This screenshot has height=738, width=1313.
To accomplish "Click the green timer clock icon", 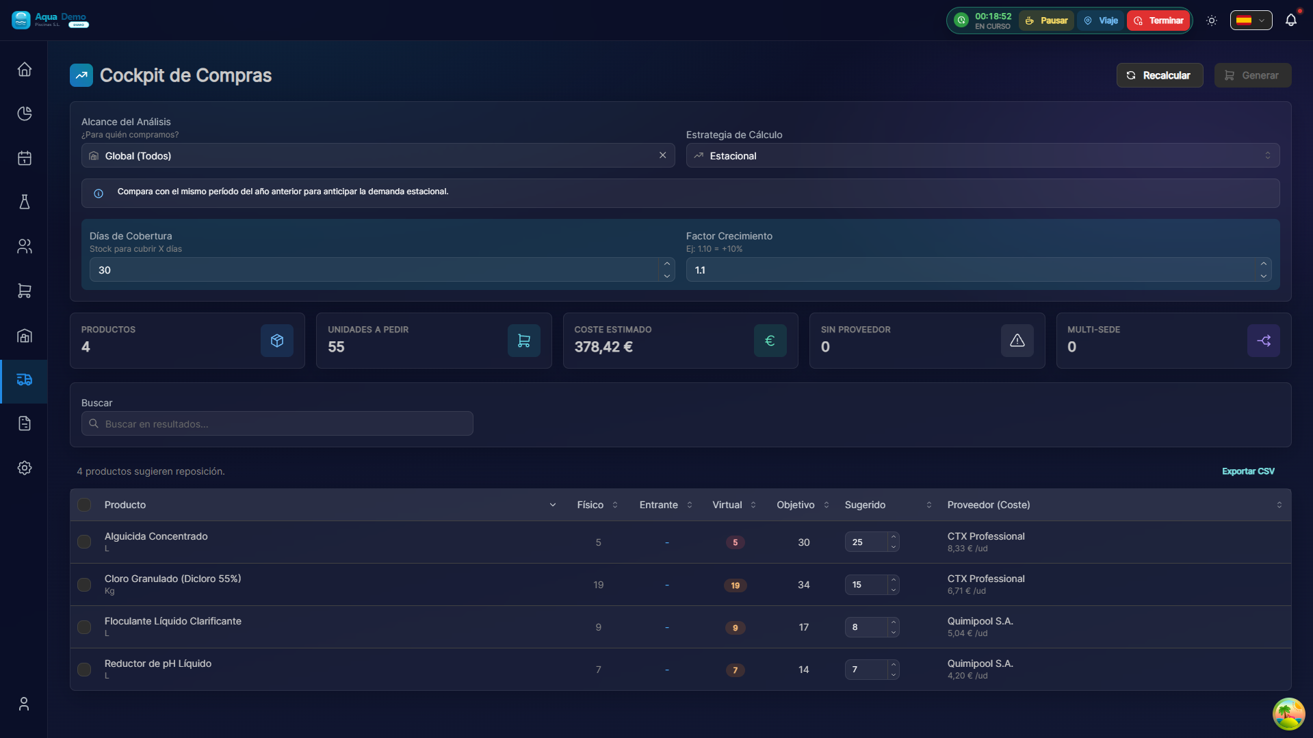I will click(x=961, y=21).
